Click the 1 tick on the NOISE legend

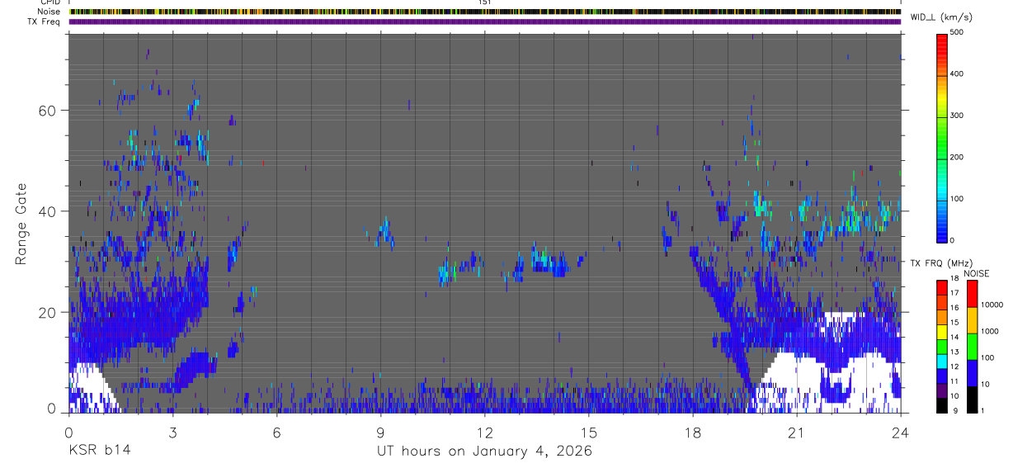point(983,410)
